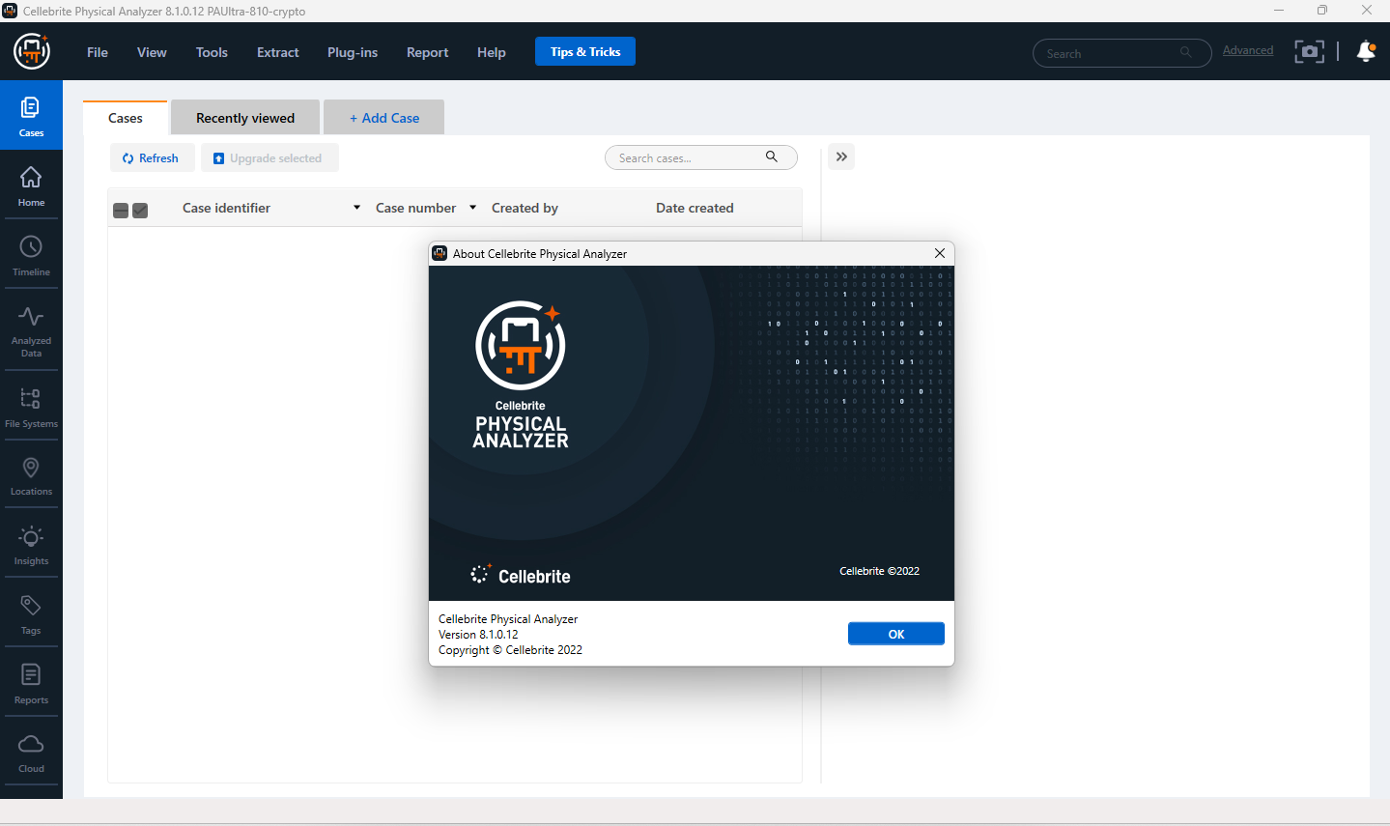Open Locations in the sidebar
1390x826 pixels.
click(x=31, y=476)
